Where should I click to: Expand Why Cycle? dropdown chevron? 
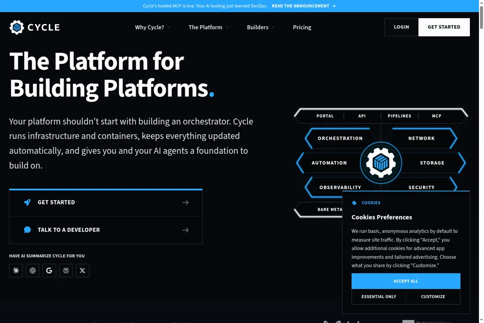tap(169, 28)
